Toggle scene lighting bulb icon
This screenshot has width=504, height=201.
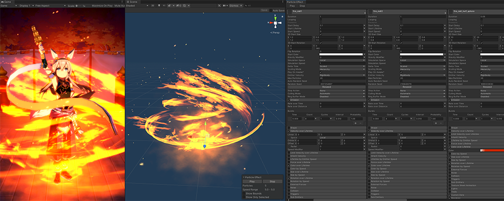point(160,6)
